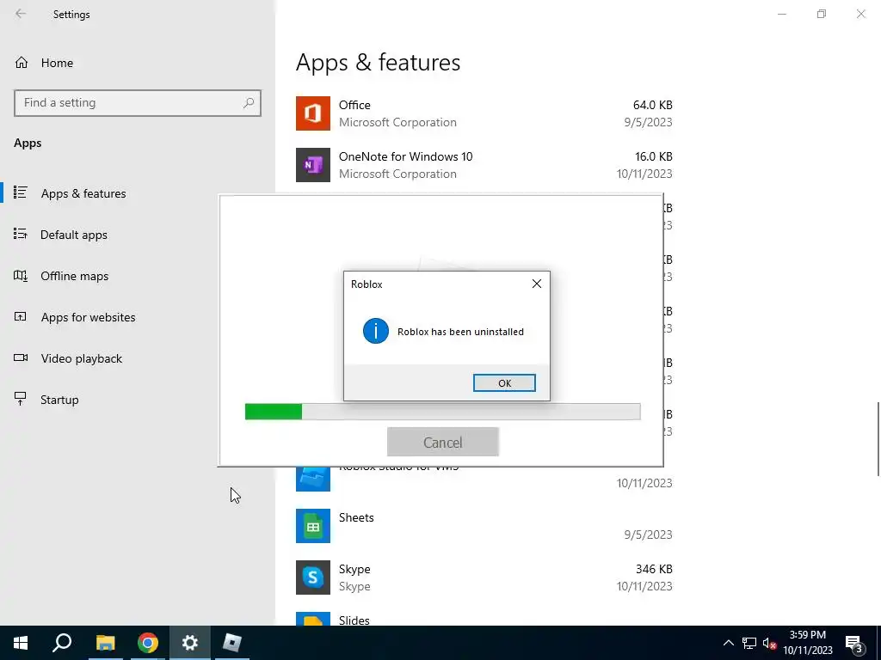The width and height of the screenshot is (881, 660).
Task: Click the Skype app name
Action: [x=354, y=569]
